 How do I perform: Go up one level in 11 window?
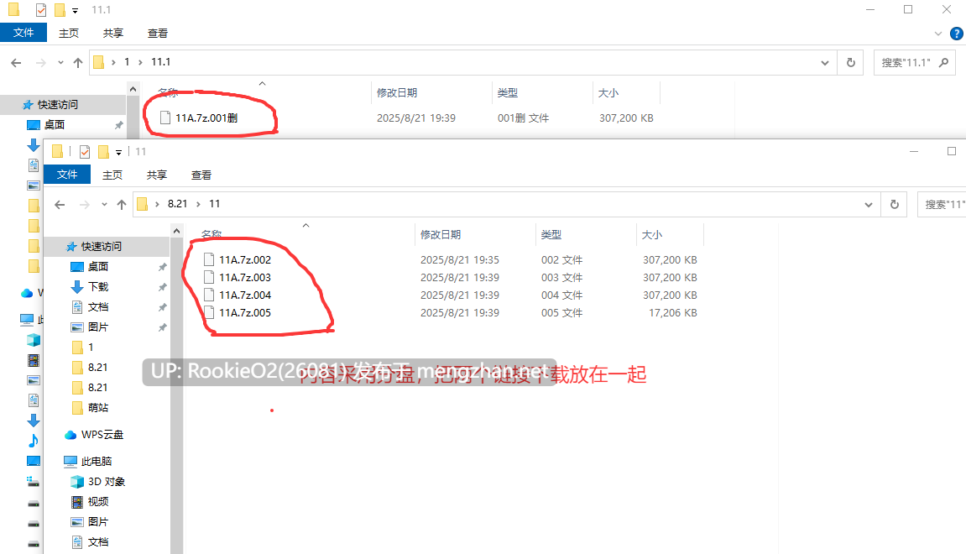point(122,205)
